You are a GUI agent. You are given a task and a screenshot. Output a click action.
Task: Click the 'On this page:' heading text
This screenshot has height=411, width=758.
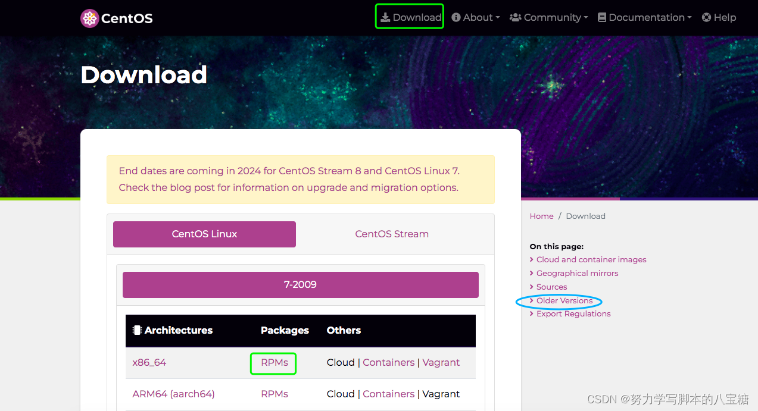557,246
